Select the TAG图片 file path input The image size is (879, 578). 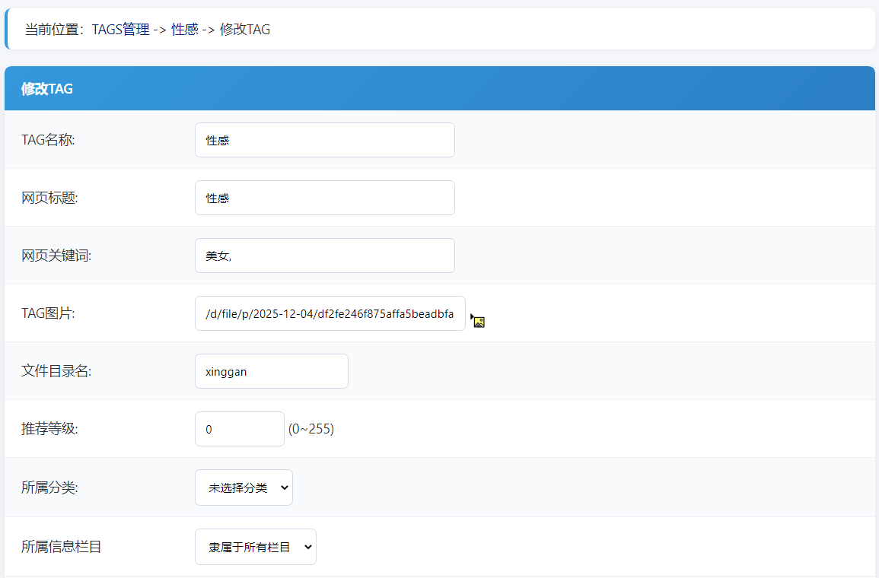[x=330, y=313]
